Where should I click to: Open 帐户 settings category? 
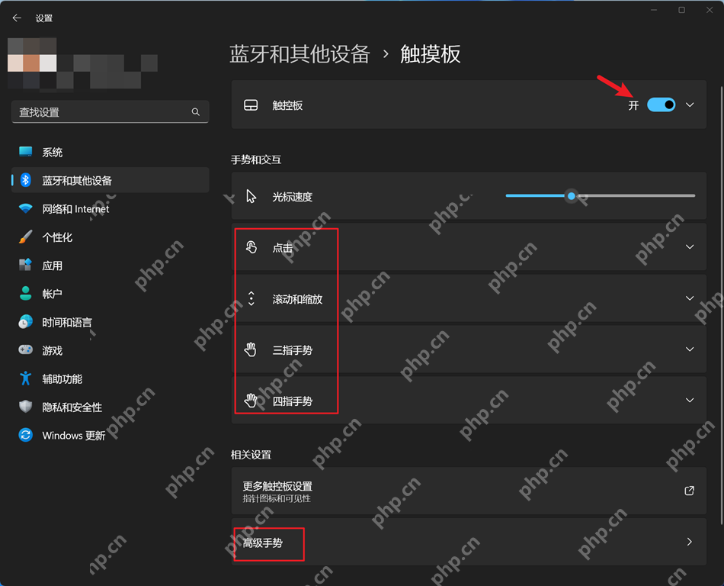click(x=111, y=294)
